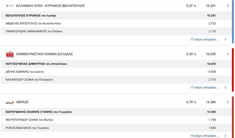This screenshot has width=235, height=138.
Task: Click chevron arrow beside Ελληνική Λύση candidates link
Action: tap(225, 39)
